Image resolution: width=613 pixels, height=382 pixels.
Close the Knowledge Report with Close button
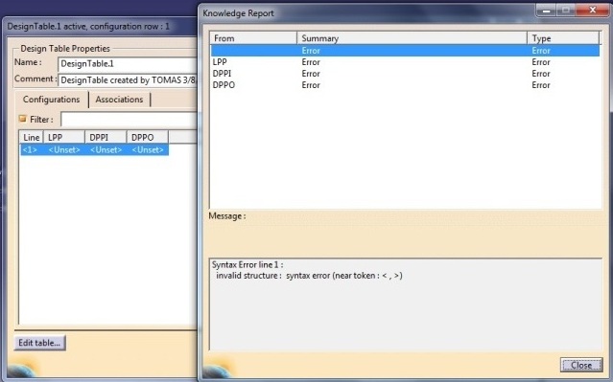coord(581,365)
